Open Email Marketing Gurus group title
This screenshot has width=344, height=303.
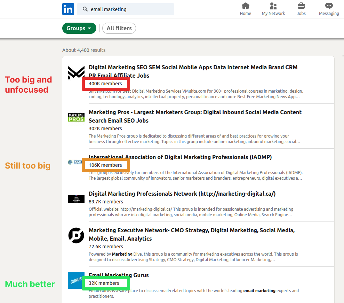tap(119, 275)
